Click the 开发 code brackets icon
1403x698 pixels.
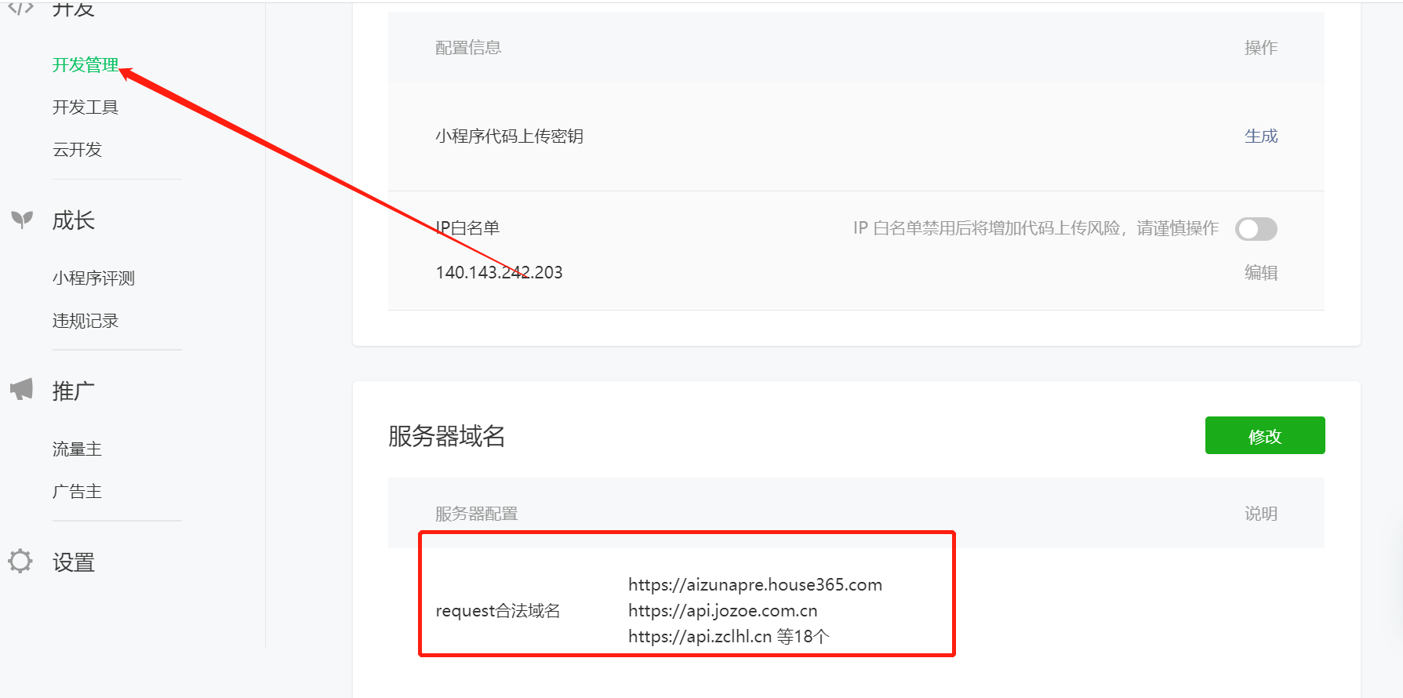tap(21, 8)
